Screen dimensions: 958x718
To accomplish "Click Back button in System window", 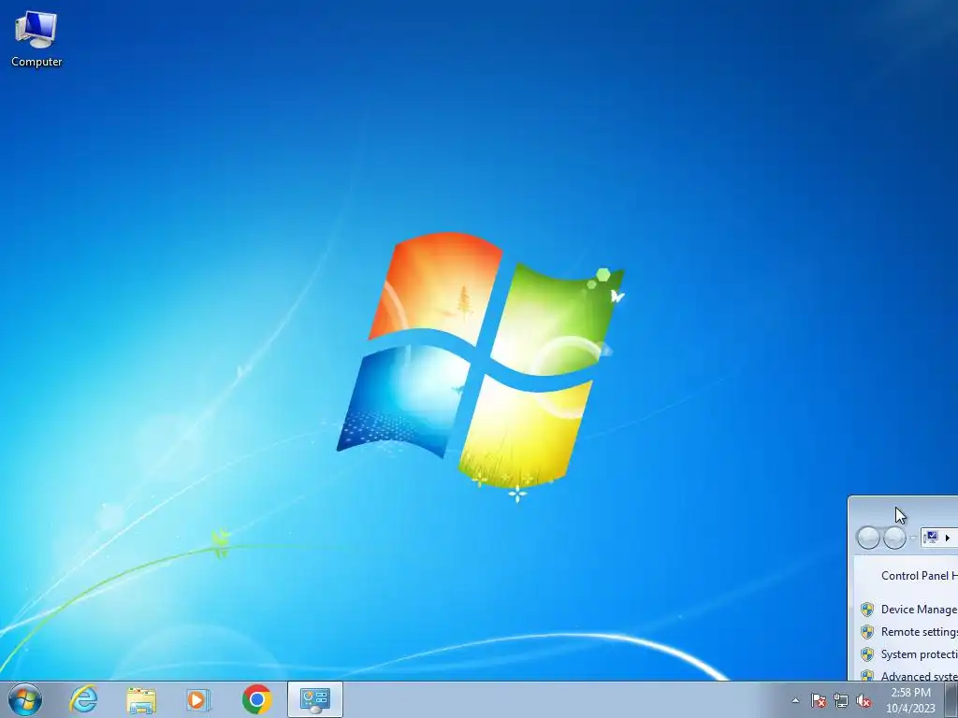I will (868, 538).
